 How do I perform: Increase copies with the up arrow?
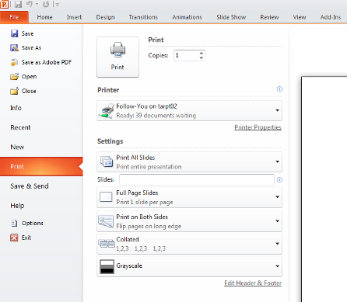202,53
